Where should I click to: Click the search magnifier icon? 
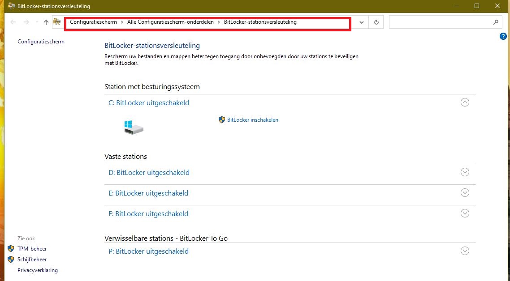[x=496, y=22]
